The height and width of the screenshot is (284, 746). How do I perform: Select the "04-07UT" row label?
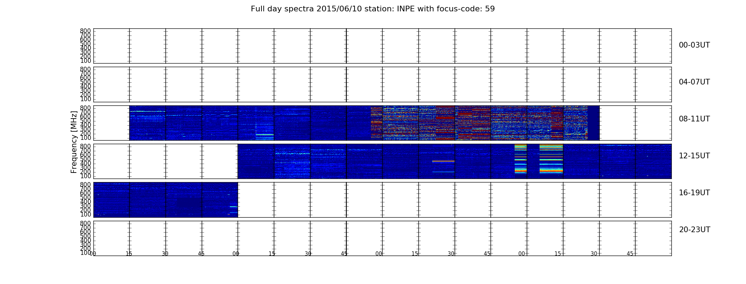point(694,82)
